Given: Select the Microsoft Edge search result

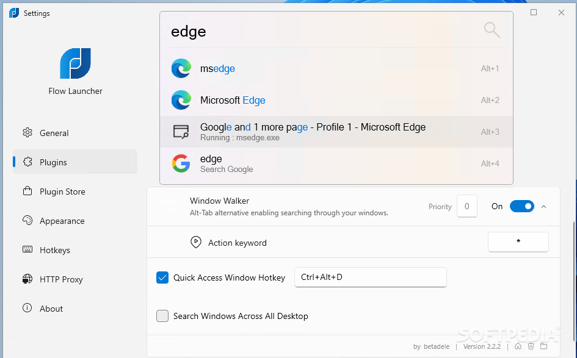Looking at the screenshot, I should (336, 100).
